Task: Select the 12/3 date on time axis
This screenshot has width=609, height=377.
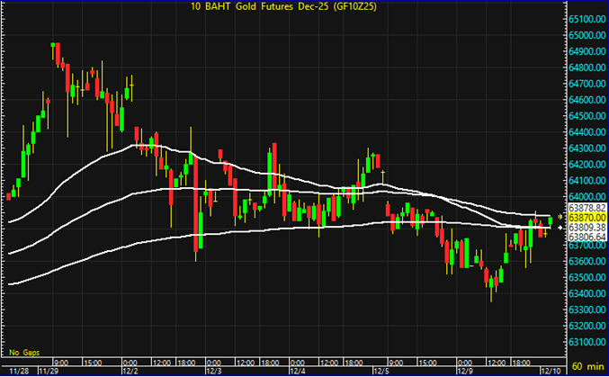Action: click(x=213, y=370)
